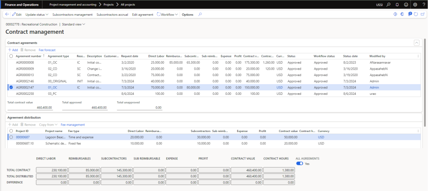Open project ID 00000687 link

coord(22,137)
